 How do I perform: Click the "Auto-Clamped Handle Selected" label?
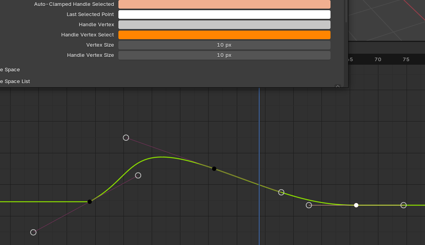coord(74,4)
